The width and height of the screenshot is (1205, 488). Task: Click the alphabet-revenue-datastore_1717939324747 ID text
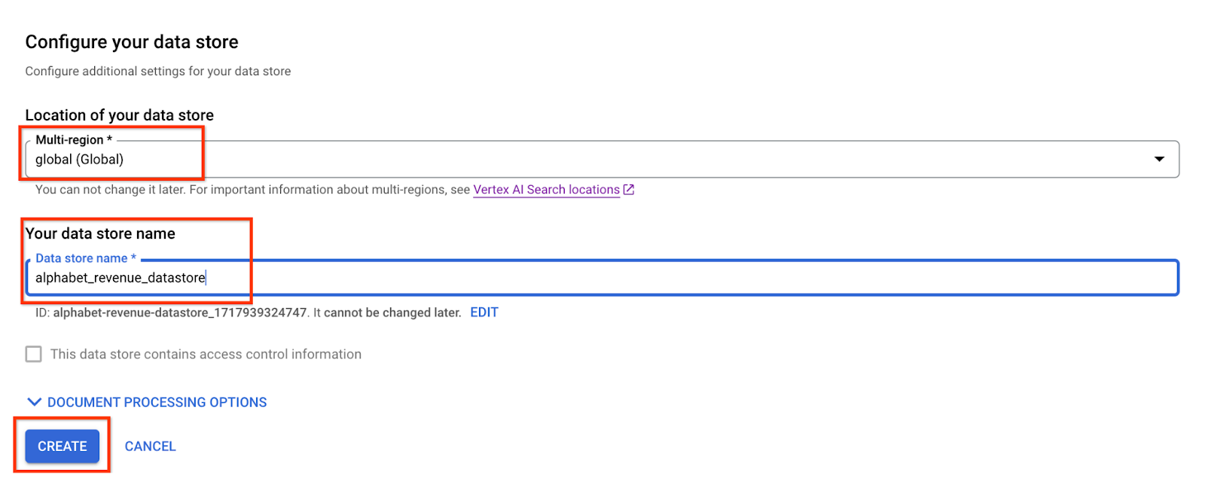pyautogui.click(x=180, y=313)
